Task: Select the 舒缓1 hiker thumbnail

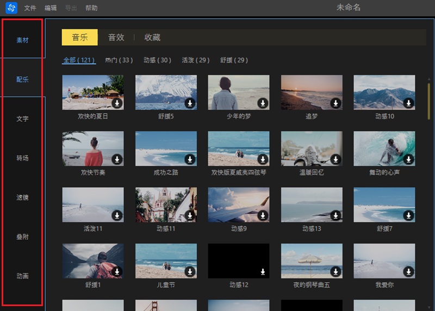Action: point(93,261)
